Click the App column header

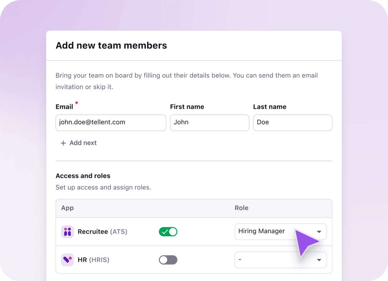coord(67,208)
